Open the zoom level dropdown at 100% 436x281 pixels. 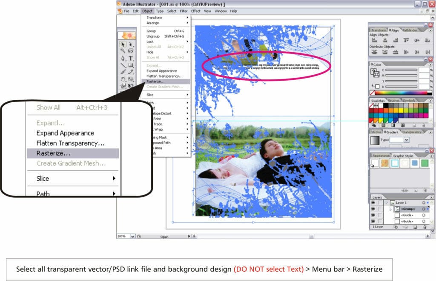point(132,236)
